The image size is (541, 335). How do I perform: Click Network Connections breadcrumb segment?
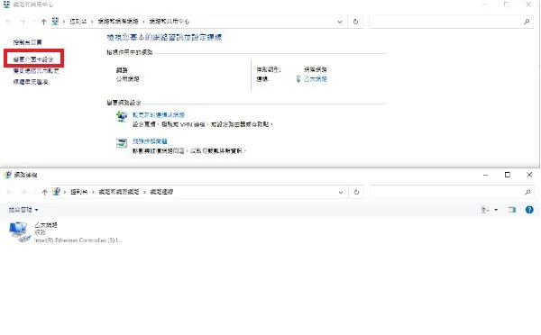pos(161,192)
